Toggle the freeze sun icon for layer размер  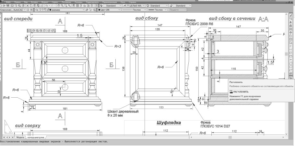(x=43, y=10)
